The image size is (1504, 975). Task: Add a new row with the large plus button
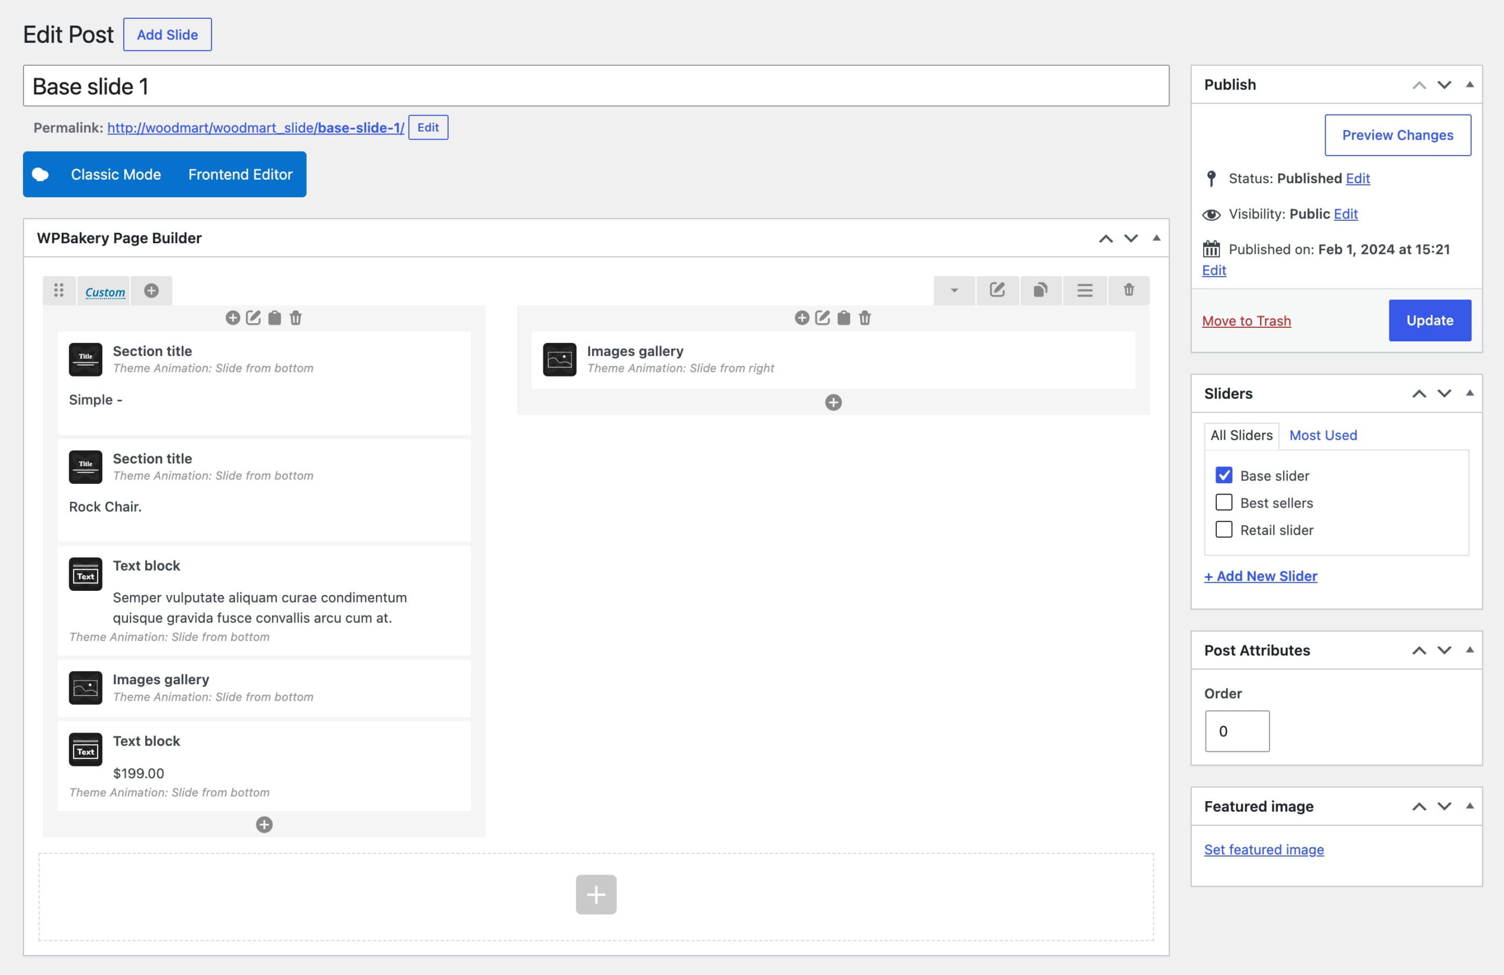coord(596,894)
